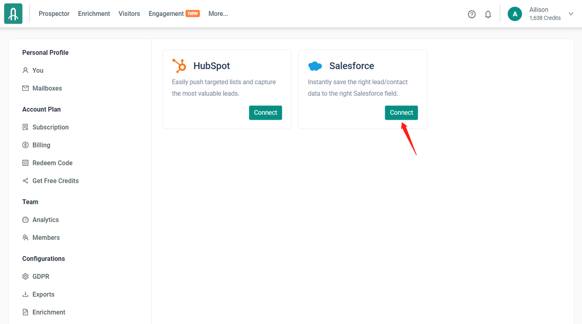Click the HubSpot logo icon

point(180,66)
